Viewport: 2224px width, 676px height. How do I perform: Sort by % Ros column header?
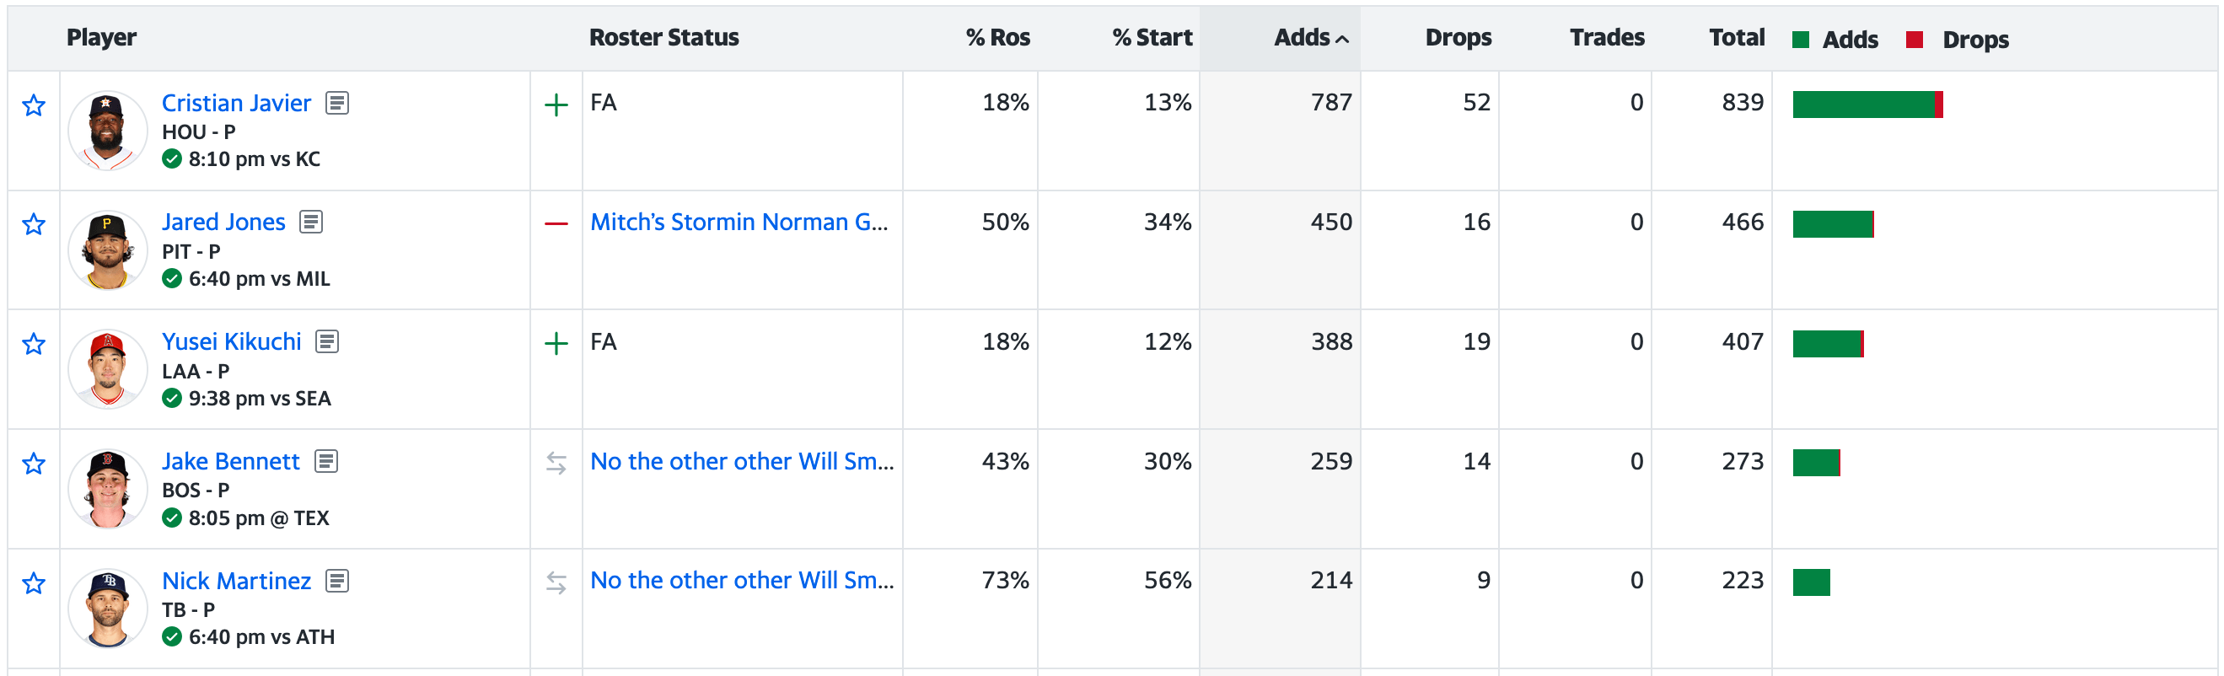click(998, 38)
